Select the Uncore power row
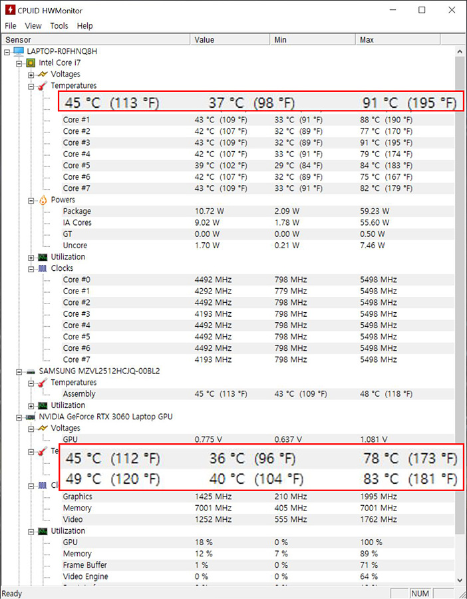Screen dimensions: 467x599 pyautogui.click(x=258, y=245)
